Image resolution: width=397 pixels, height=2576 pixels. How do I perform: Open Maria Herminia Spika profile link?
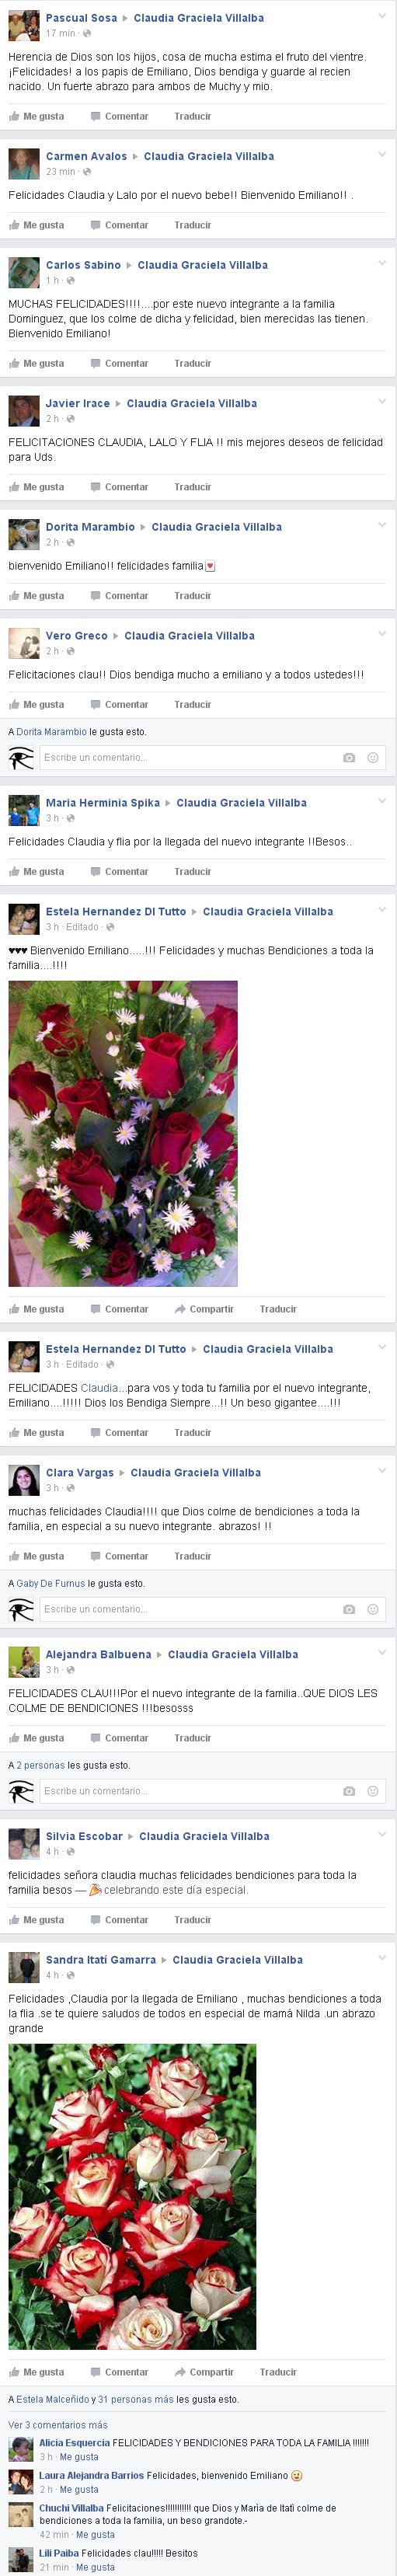(x=102, y=803)
